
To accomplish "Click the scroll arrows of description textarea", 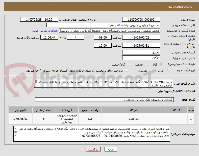I will click(36, 82).
